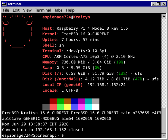Click the dark magenta color block
168x140 pixels.
(82, 101)
